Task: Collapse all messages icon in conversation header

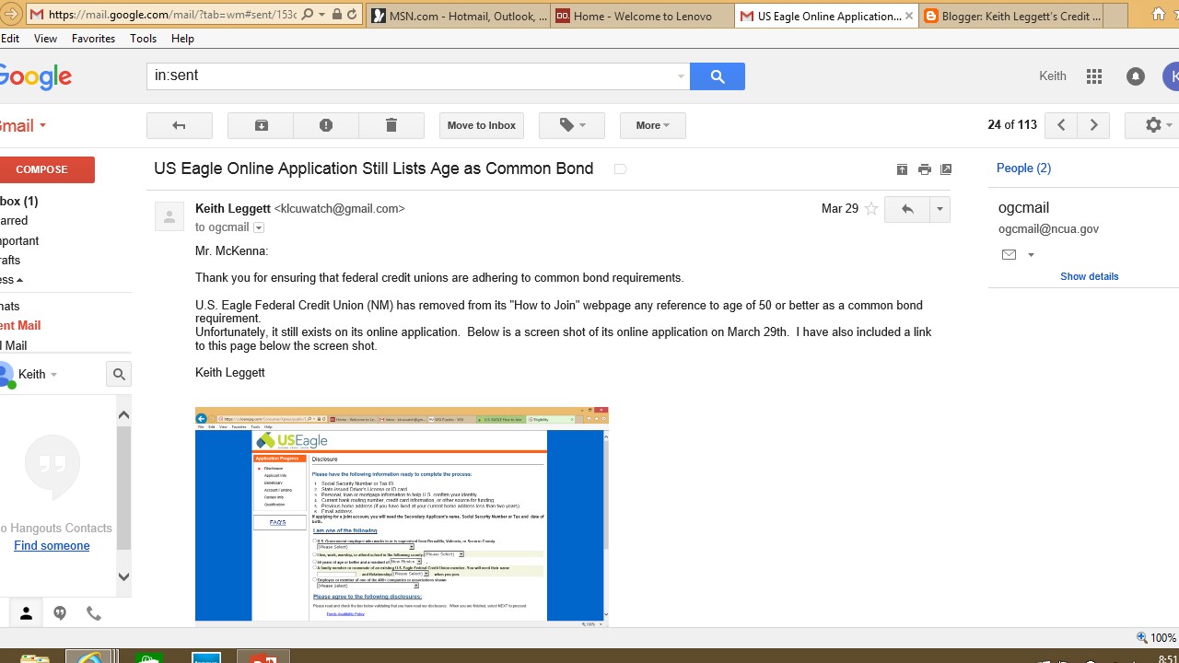Action: [902, 169]
